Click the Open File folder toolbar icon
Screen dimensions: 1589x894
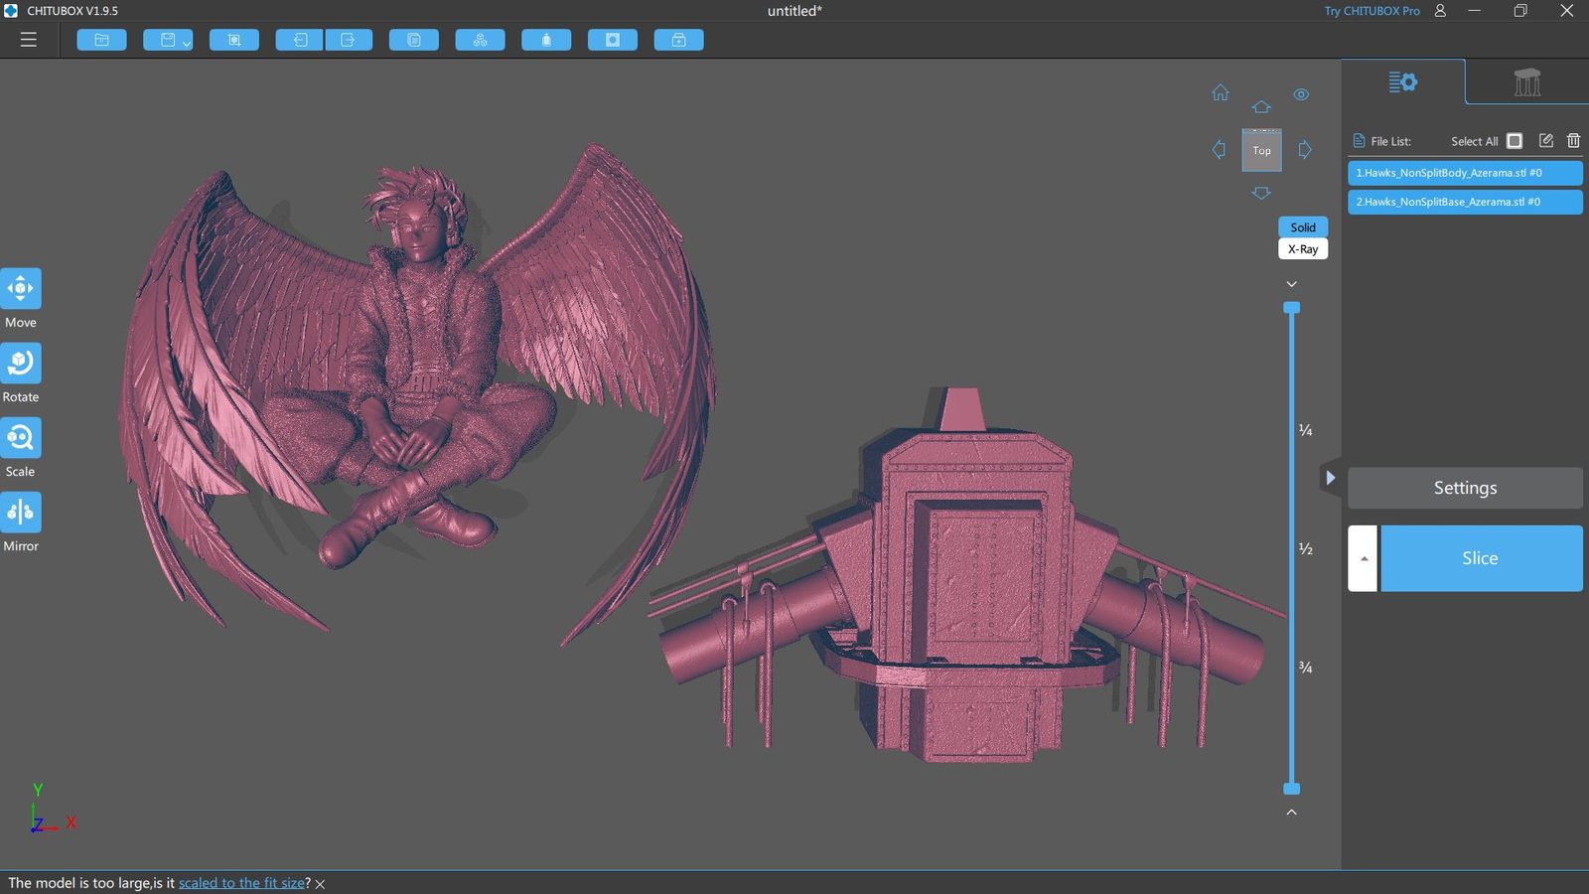click(x=101, y=40)
